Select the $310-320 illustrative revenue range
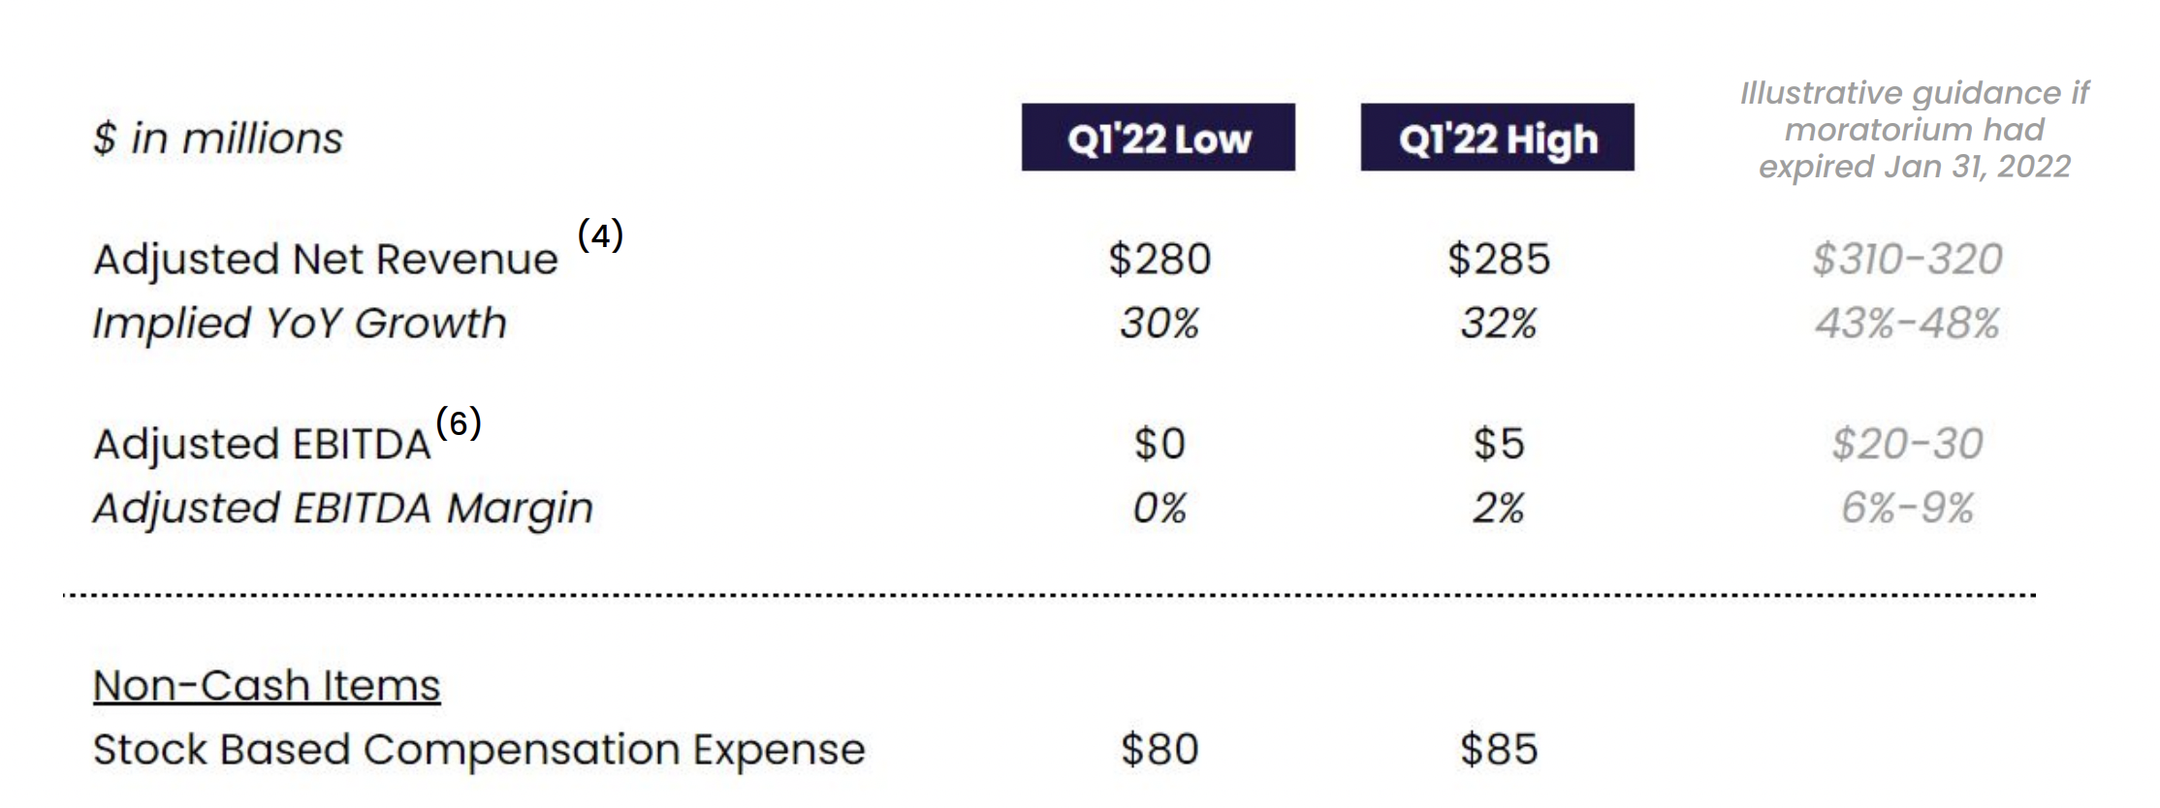Image resolution: width=2160 pixels, height=808 pixels. [x=1907, y=260]
